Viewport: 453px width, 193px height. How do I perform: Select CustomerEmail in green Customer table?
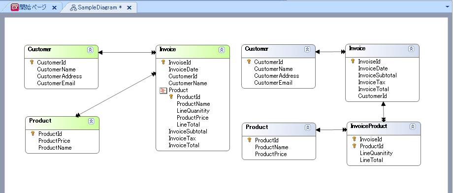56,83
